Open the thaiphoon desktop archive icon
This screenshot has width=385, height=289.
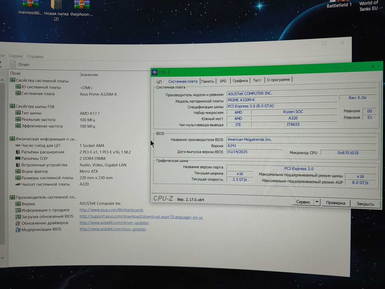[82, 7]
